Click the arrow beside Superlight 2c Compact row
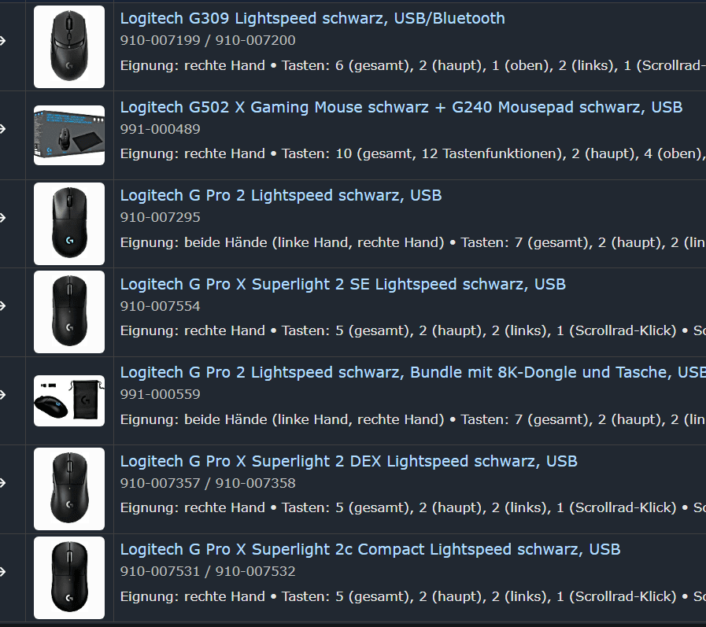 2,572
